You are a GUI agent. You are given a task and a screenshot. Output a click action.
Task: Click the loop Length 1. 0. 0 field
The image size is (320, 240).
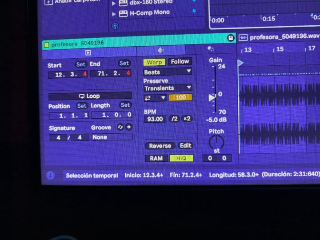click(x=112, y=115)
